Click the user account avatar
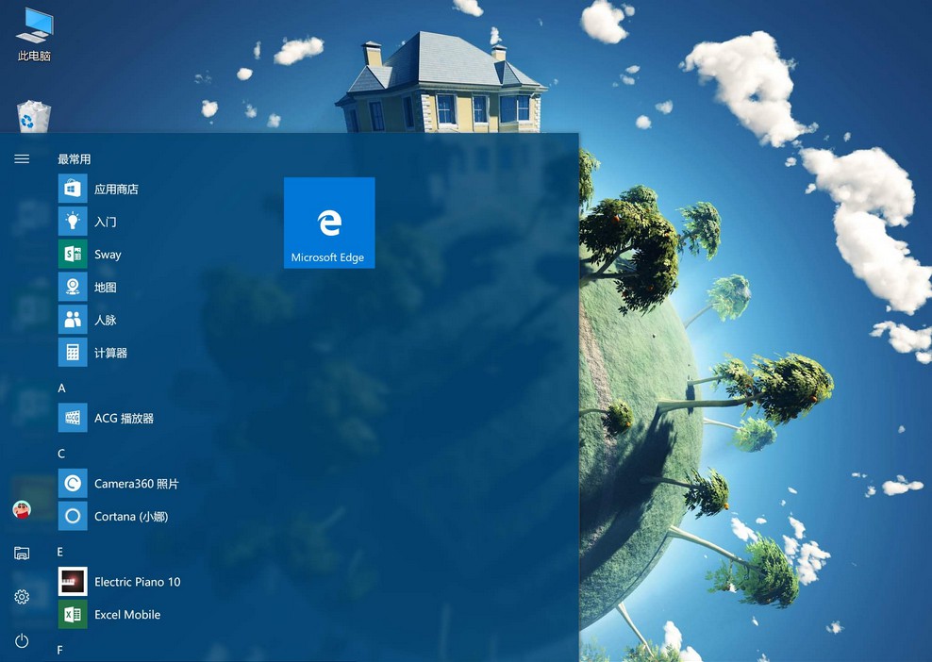Screen dimensions: 932x662 (x=22, y=510)
